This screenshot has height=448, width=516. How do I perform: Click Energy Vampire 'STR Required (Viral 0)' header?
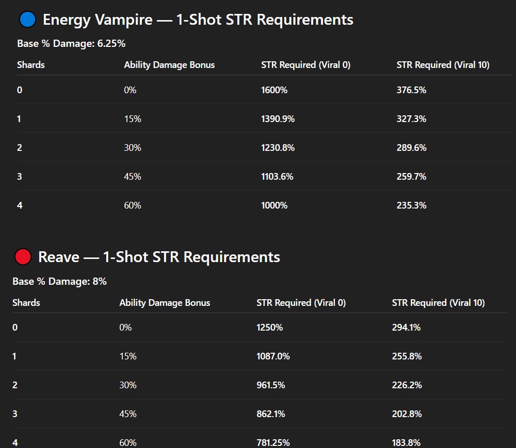(305, 65)
